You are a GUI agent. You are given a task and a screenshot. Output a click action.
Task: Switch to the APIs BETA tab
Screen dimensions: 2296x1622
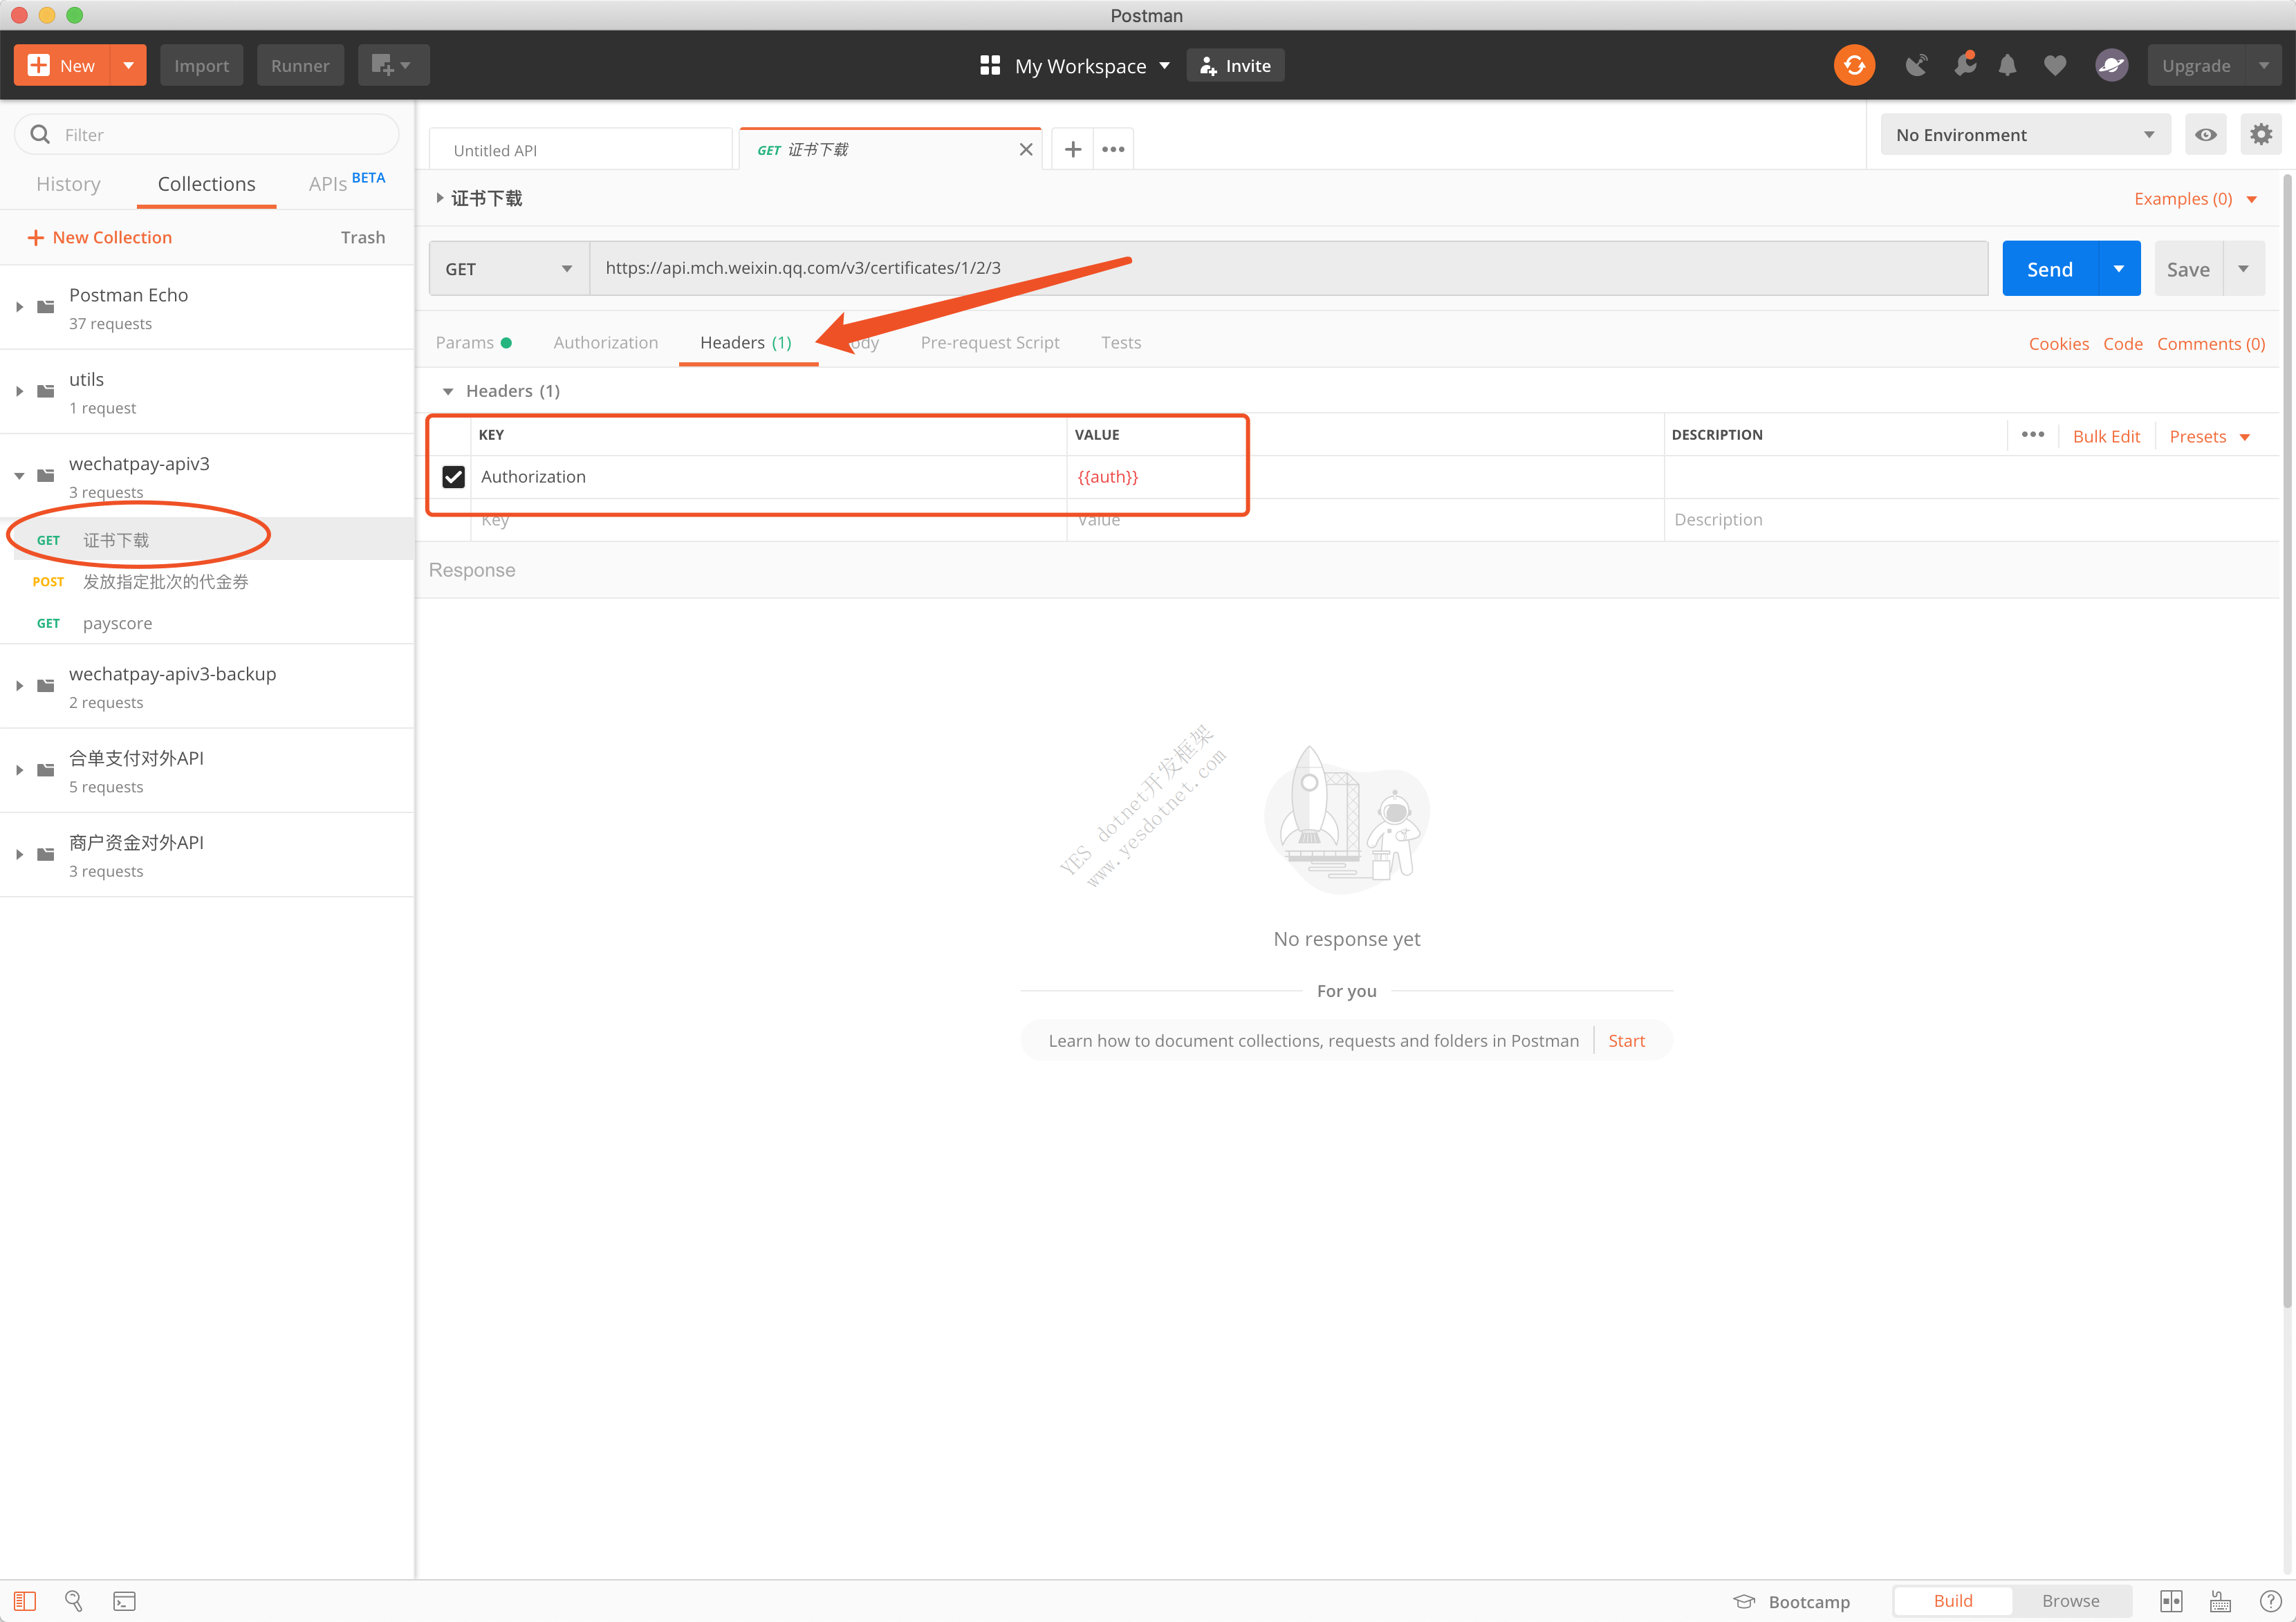(346, 182)
